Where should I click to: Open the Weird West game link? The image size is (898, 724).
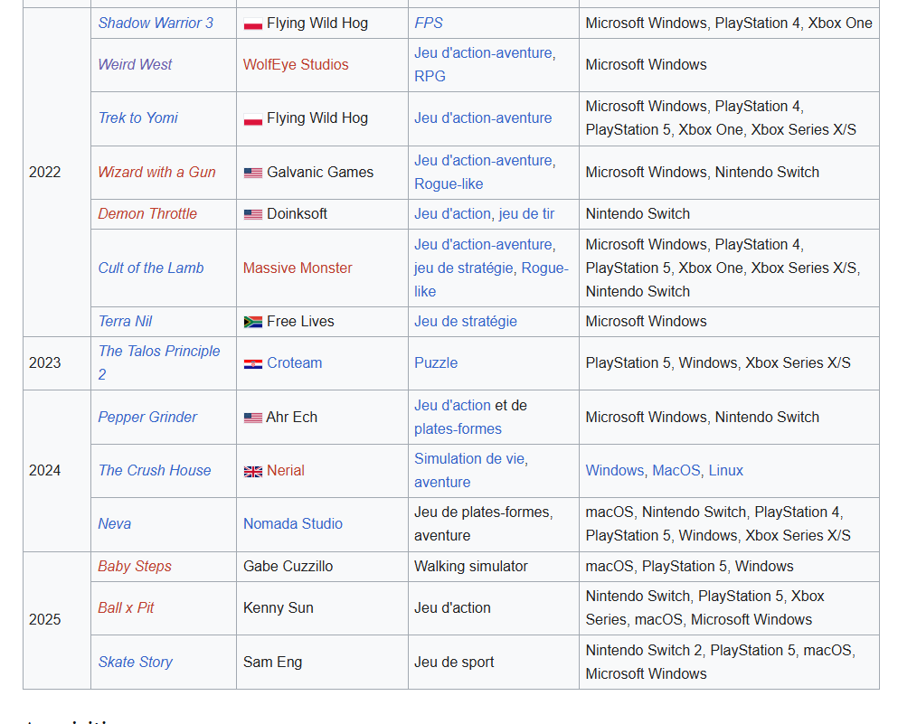(135, 65)
